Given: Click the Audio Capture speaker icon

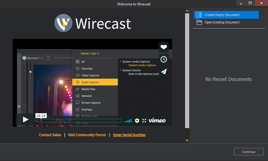Looking at the screenshot, I should click(x=78, y=82).
